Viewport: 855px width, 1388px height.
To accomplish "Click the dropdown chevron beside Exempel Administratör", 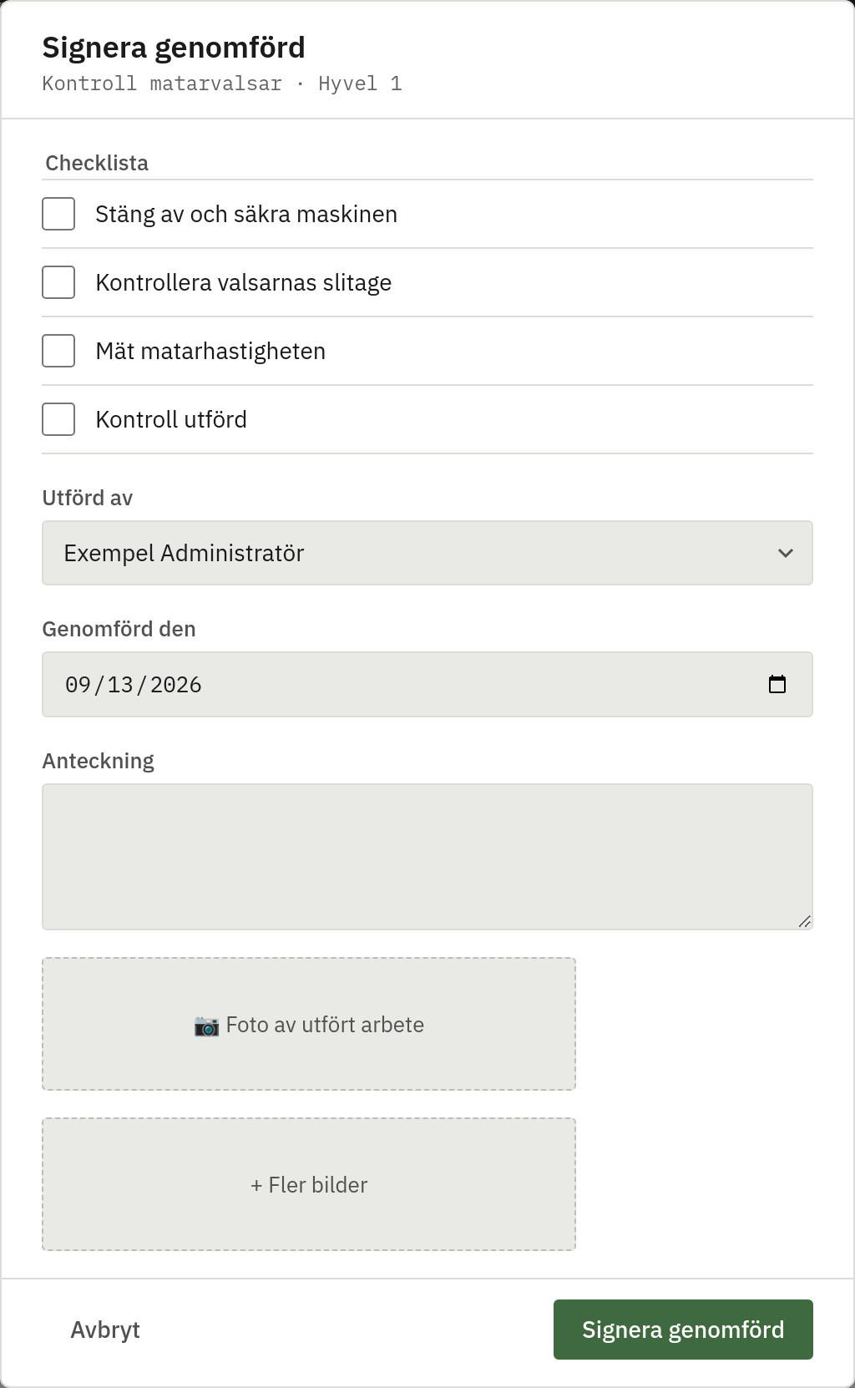I will click(785, 553).
